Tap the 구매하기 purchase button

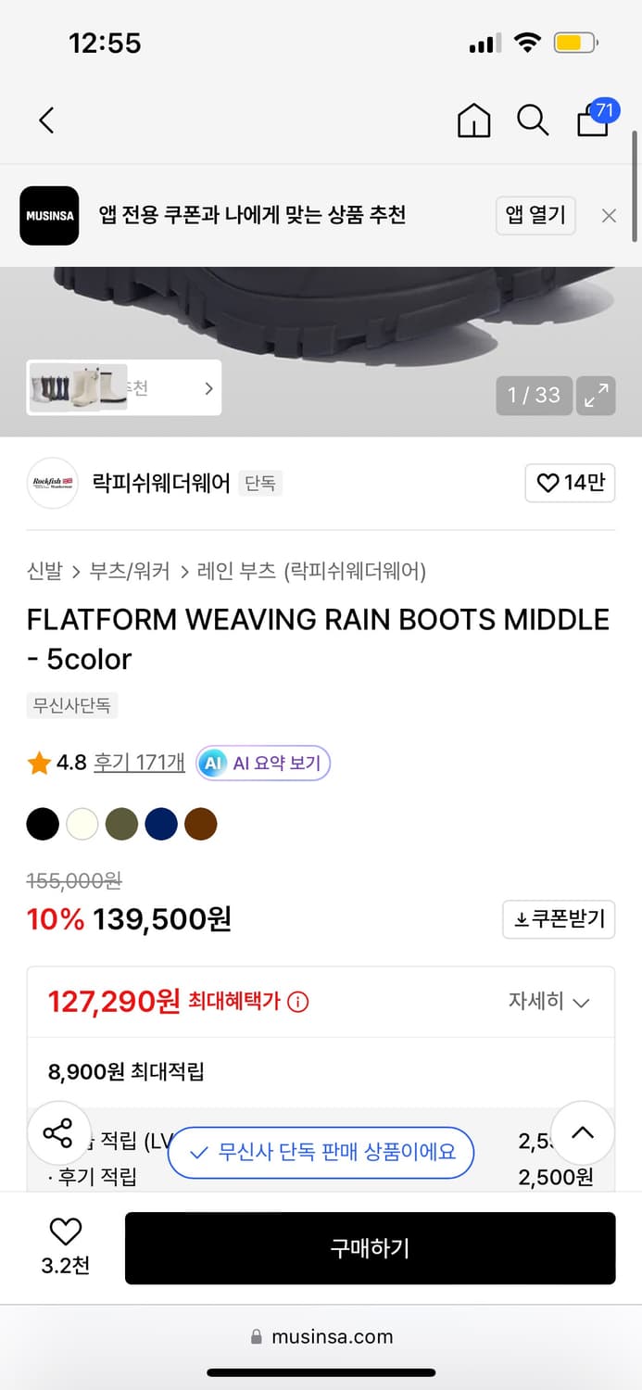tap(370, 1247)
